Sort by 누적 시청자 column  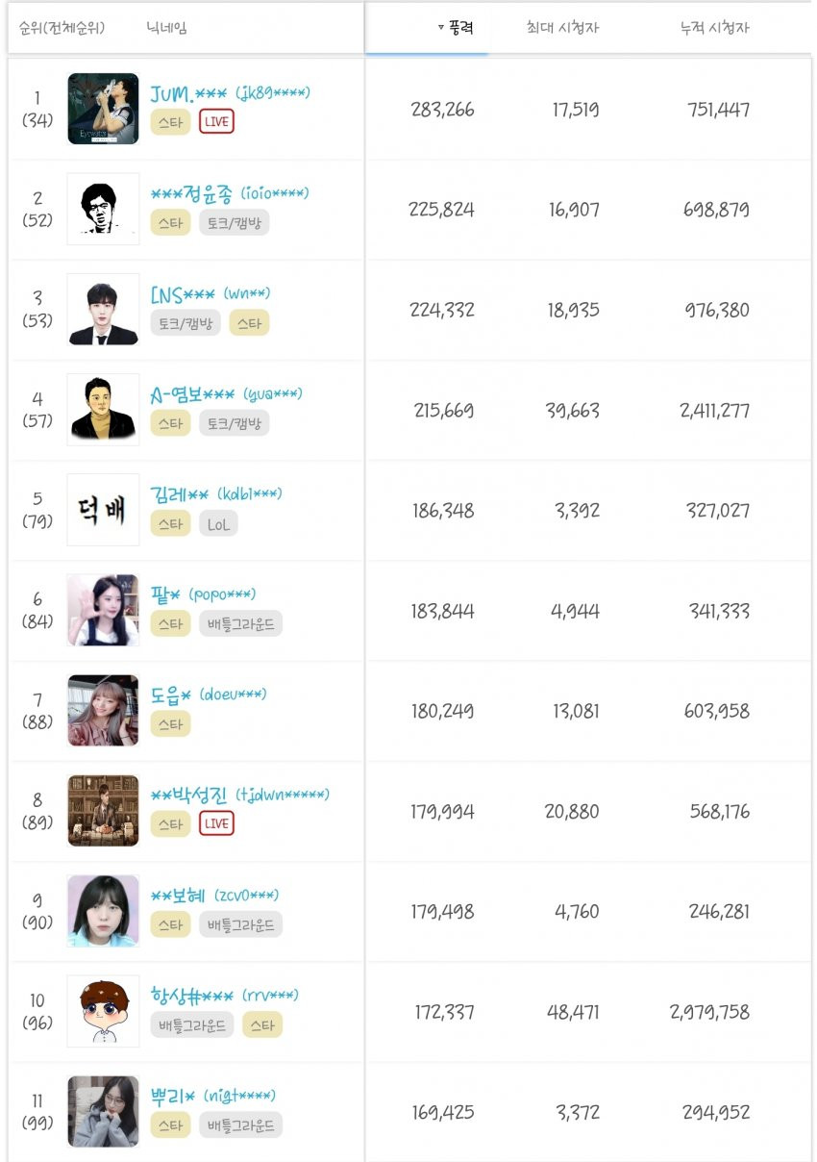(714, 28)
